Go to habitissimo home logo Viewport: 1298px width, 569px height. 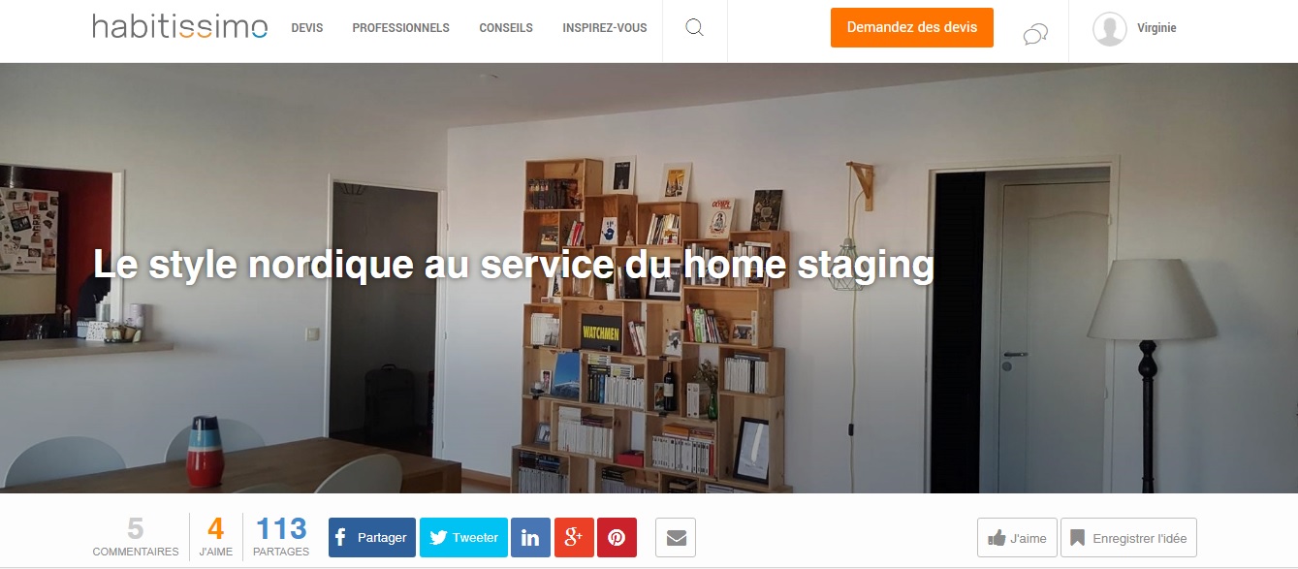pyautogui.click(x=180, y=27)
